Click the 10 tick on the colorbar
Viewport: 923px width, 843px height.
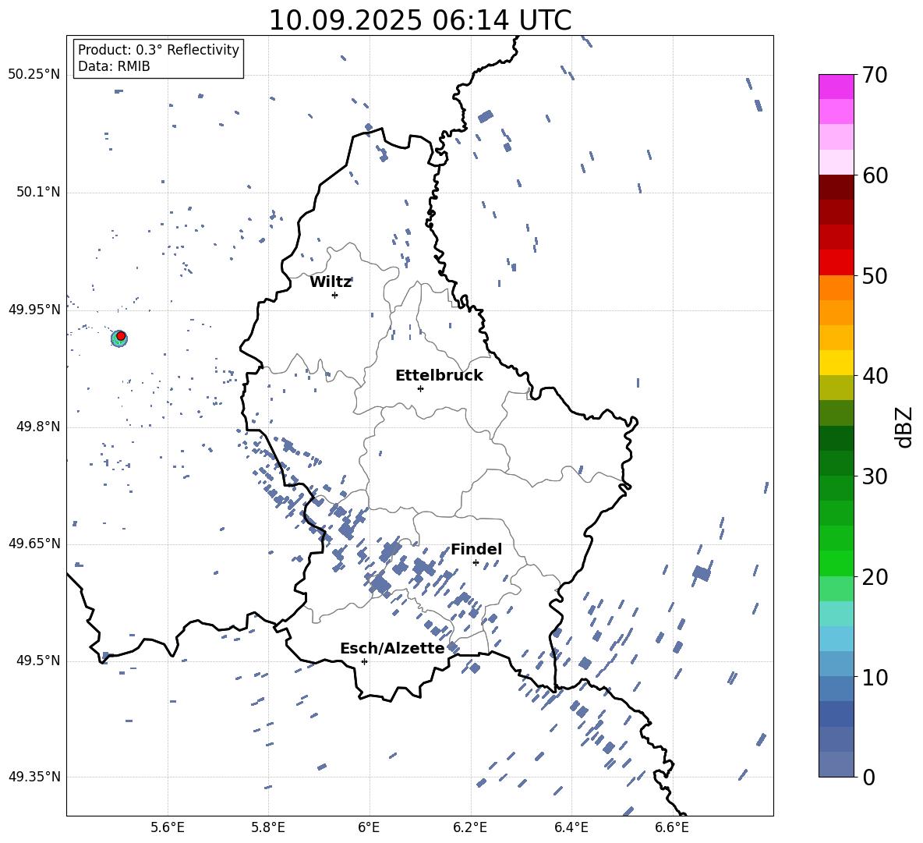coord(875,677)
